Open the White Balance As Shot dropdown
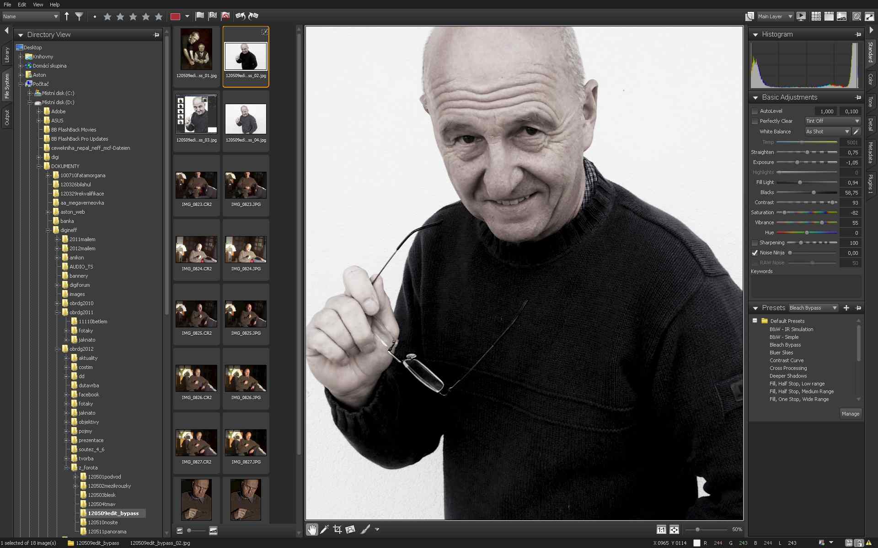 (828, 132)
